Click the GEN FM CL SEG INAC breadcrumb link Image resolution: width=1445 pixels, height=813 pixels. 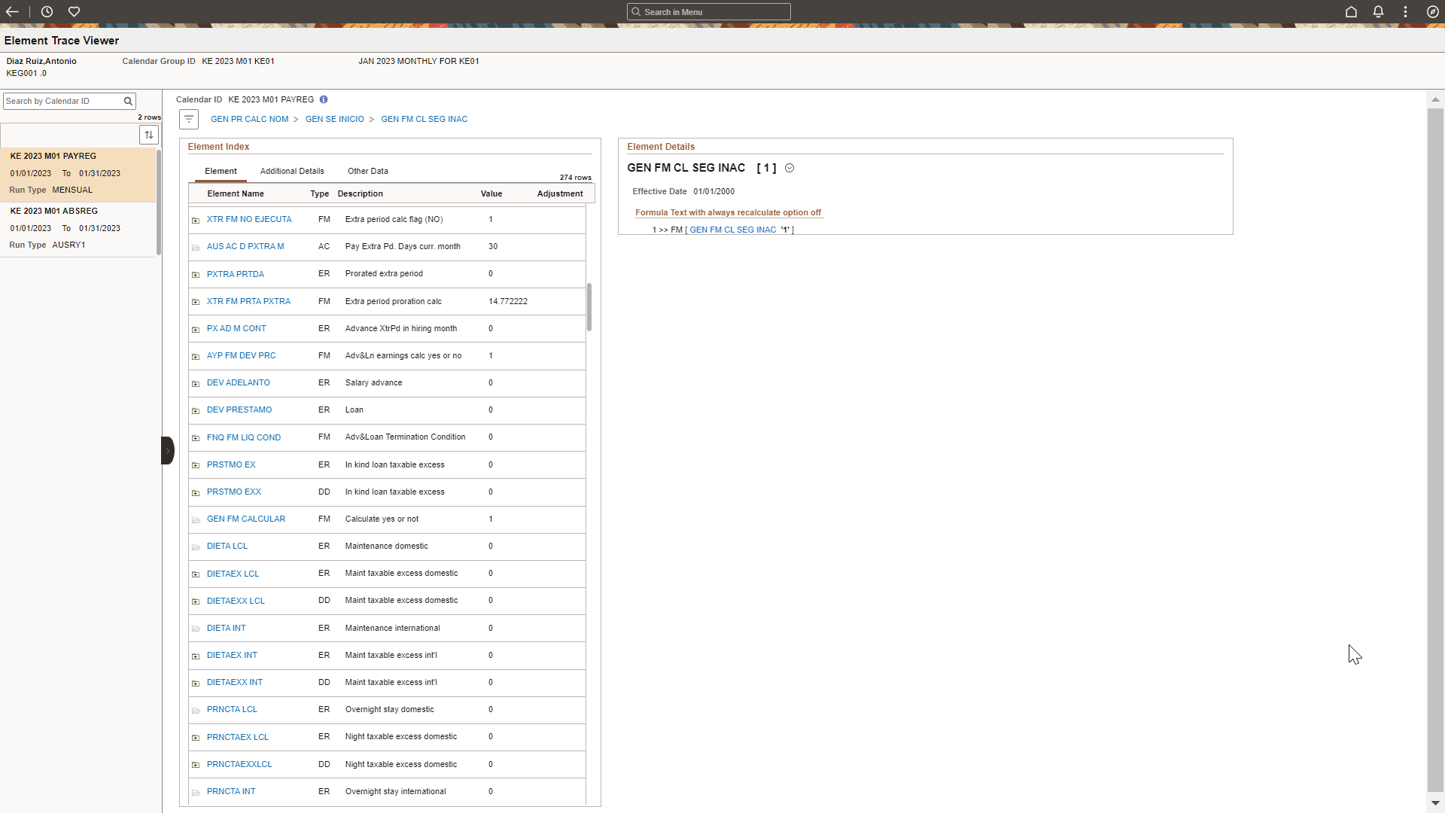(x=424, y=119)
